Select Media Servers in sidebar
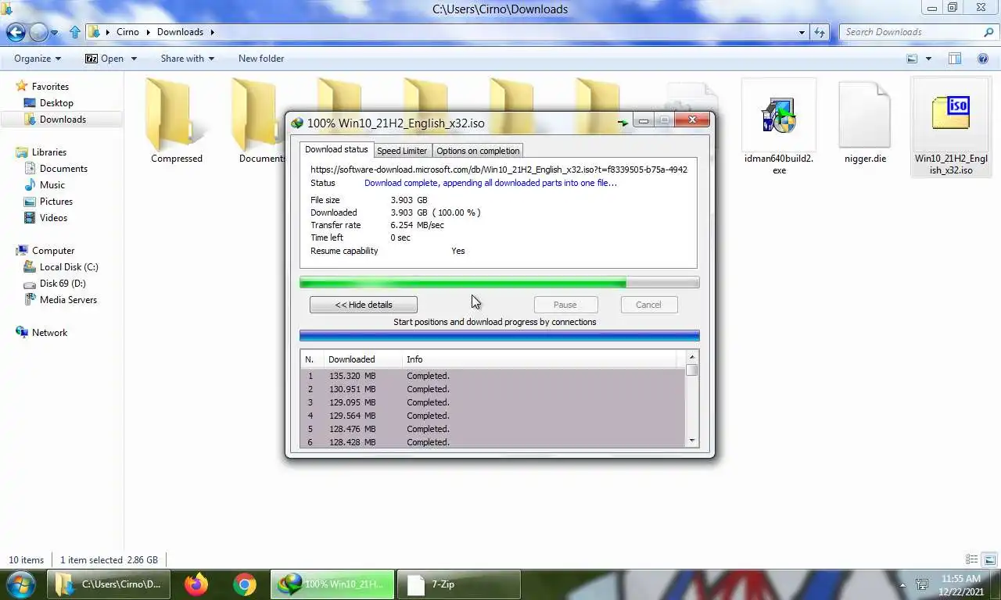Image resolution: width=1001 pixels, height=600 pixels. tap(68, 300)
